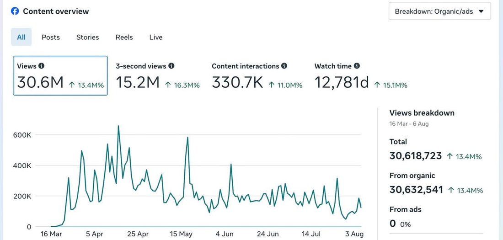Click the 3 Aug x-axis label
The width and height of the screenshot is (503, 240).
tap(354, 234)
